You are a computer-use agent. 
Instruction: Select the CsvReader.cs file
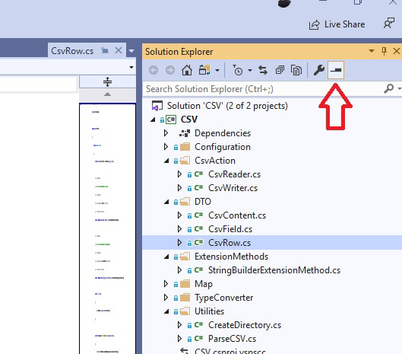[x=234, y=174]
